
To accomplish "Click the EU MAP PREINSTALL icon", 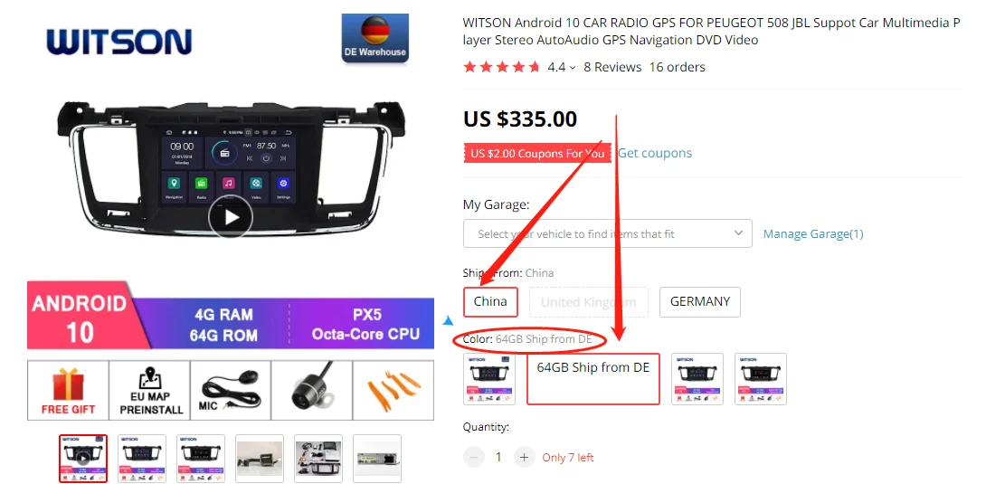I will pos(149,390).
